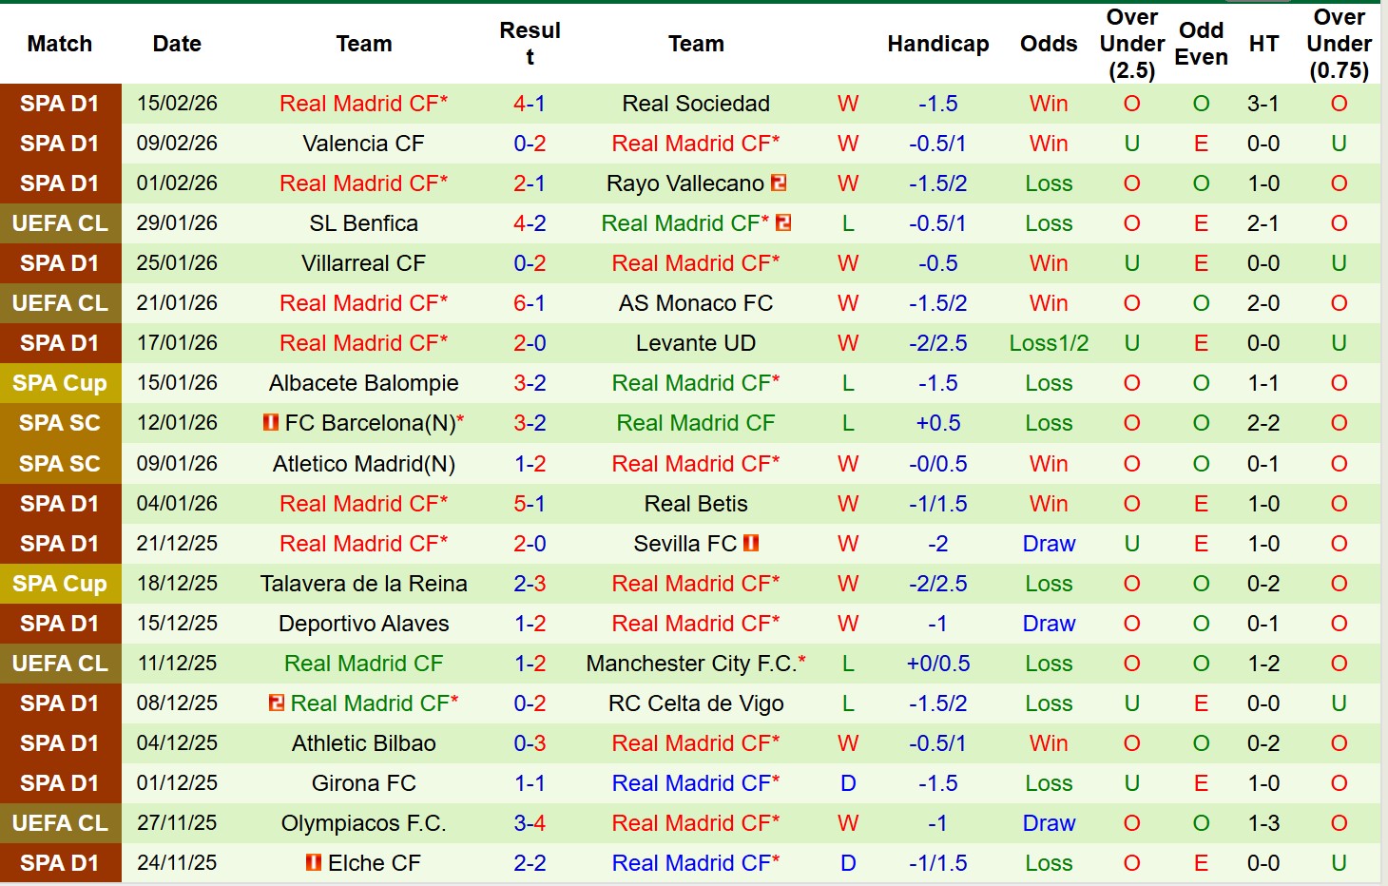Open the 6-1 result against AS Monaco FC
Image resolution: width=1388 pixels, height=886 pixels.
530,303
